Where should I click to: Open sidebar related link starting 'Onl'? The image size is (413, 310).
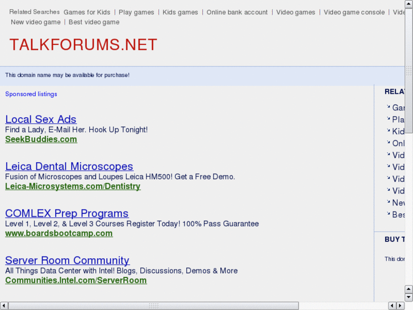[x=398, y=143]
